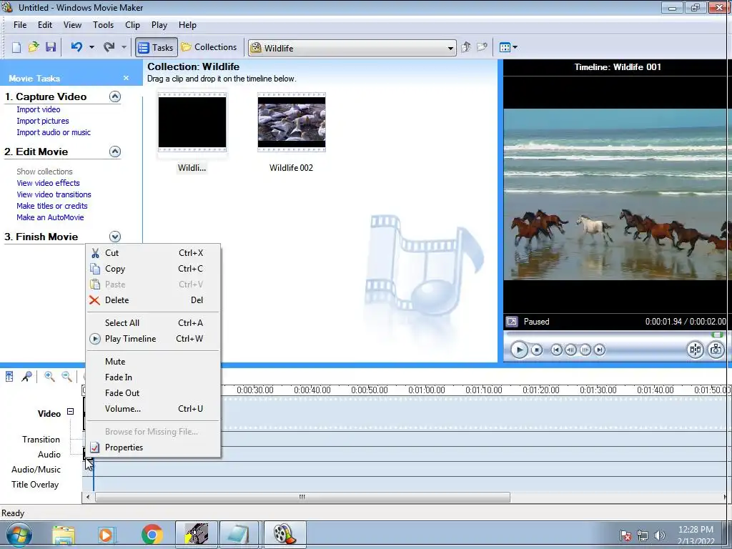Open Volume... from the context menu
732x549 pixels.
point(153,409)
